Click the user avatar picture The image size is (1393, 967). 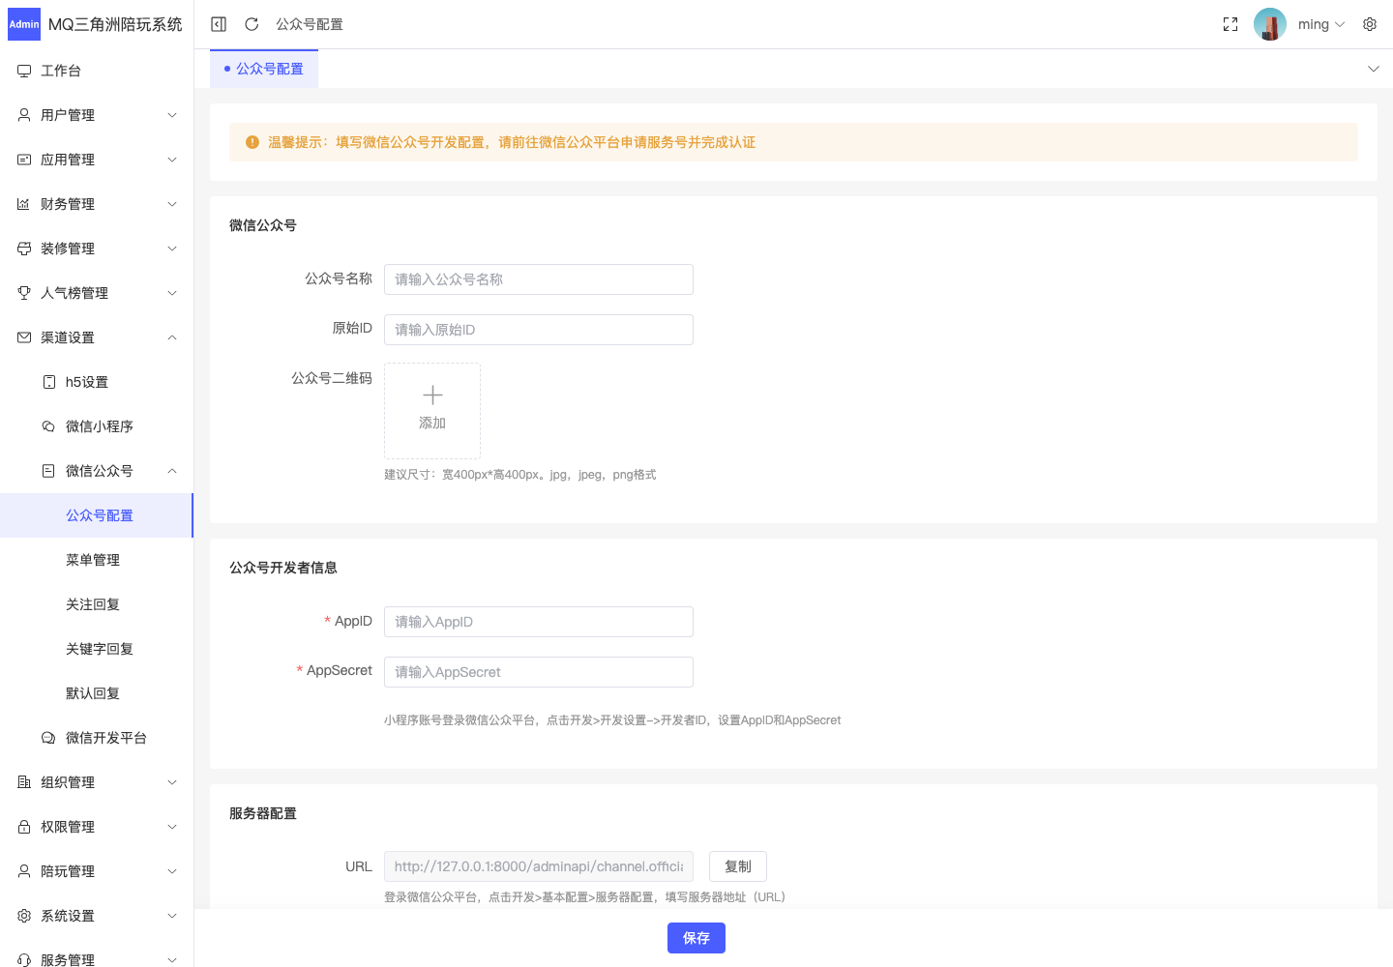(x=1270, y=24)
